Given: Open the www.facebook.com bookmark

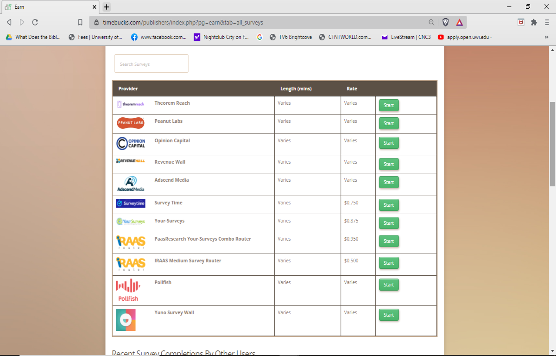Looking at the screenshot, I should pyautogui.click(x=158, y=37).
